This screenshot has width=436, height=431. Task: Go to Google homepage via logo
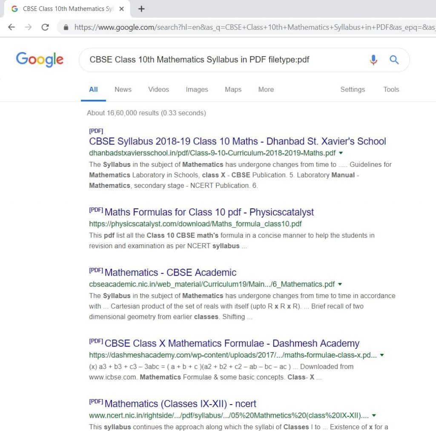click(40, 60)
